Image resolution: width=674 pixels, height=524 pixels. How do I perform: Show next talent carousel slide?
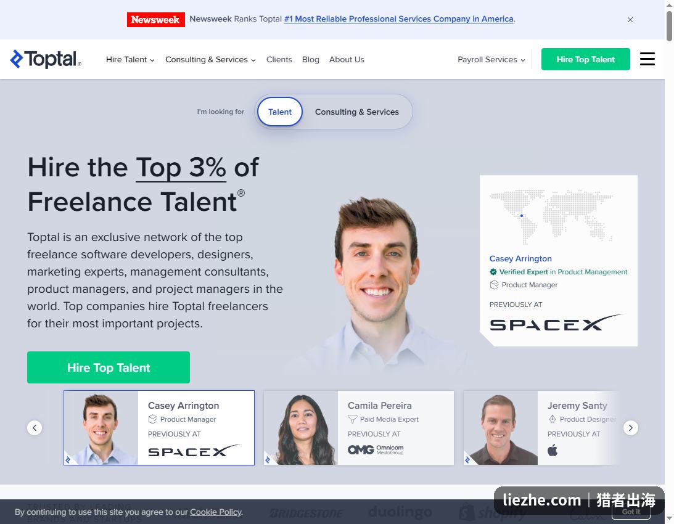click(x=631, y=428)
